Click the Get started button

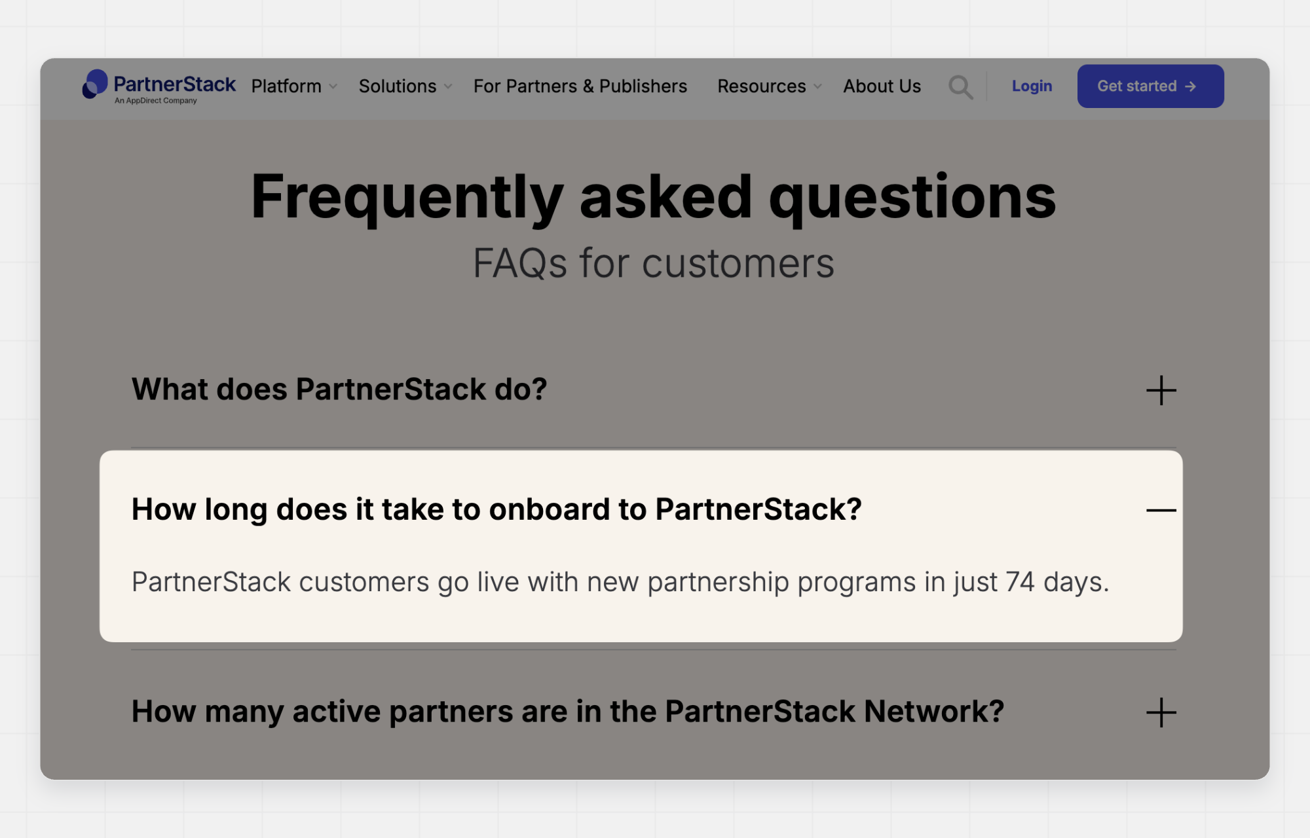tap(1150, 86)
